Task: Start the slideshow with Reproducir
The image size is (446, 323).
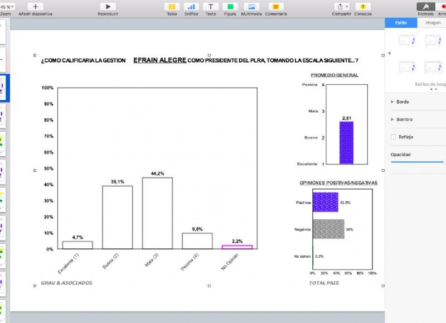Action: coord(108,7)
